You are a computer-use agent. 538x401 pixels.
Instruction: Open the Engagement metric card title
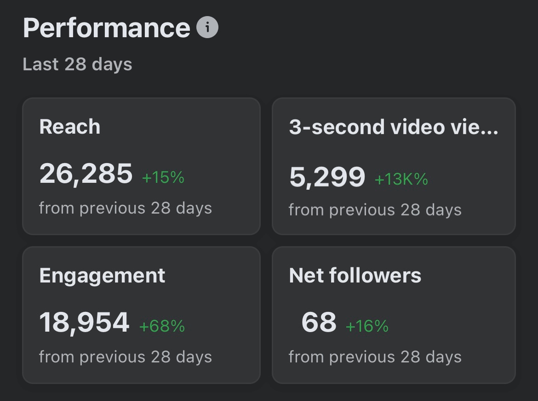102,276
